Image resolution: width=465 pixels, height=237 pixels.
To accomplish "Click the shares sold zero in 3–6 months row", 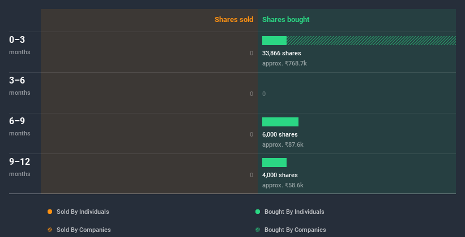I will [x=251, y=94].
